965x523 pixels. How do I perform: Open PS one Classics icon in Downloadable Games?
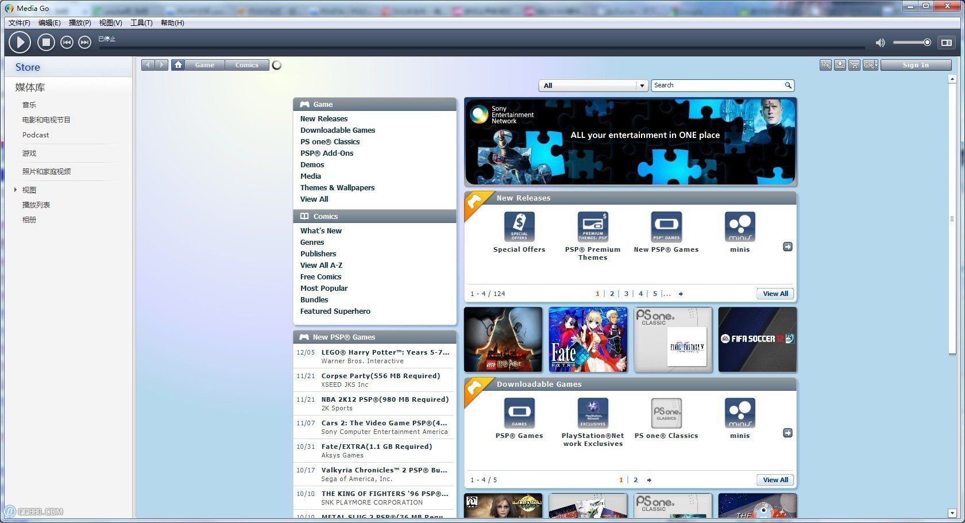click(666, 413)
